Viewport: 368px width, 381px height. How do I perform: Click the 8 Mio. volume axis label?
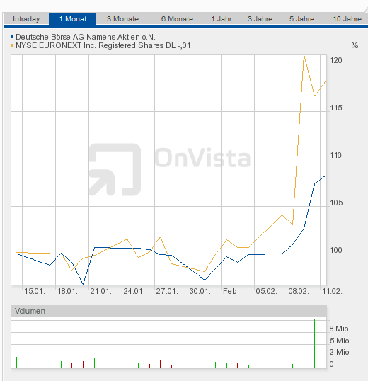[x=340, y=329]
